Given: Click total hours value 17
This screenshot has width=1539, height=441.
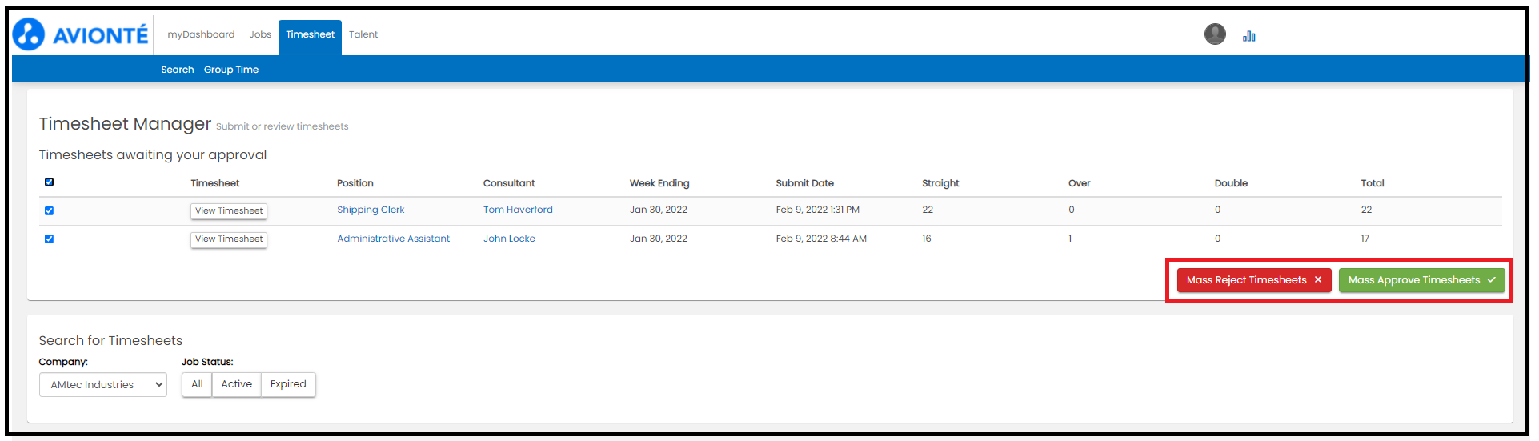Looking at the screenshot, I should coord(1365,239).
